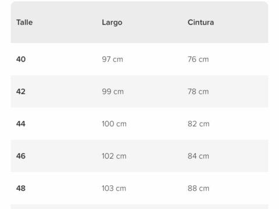
Task: Click the empty header area right of Cintura
Action: click(x=241, y=23)
